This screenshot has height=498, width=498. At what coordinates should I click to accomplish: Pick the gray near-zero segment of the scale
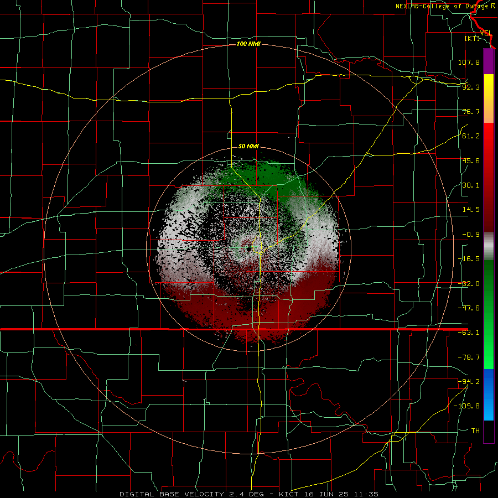pos(489,246)
